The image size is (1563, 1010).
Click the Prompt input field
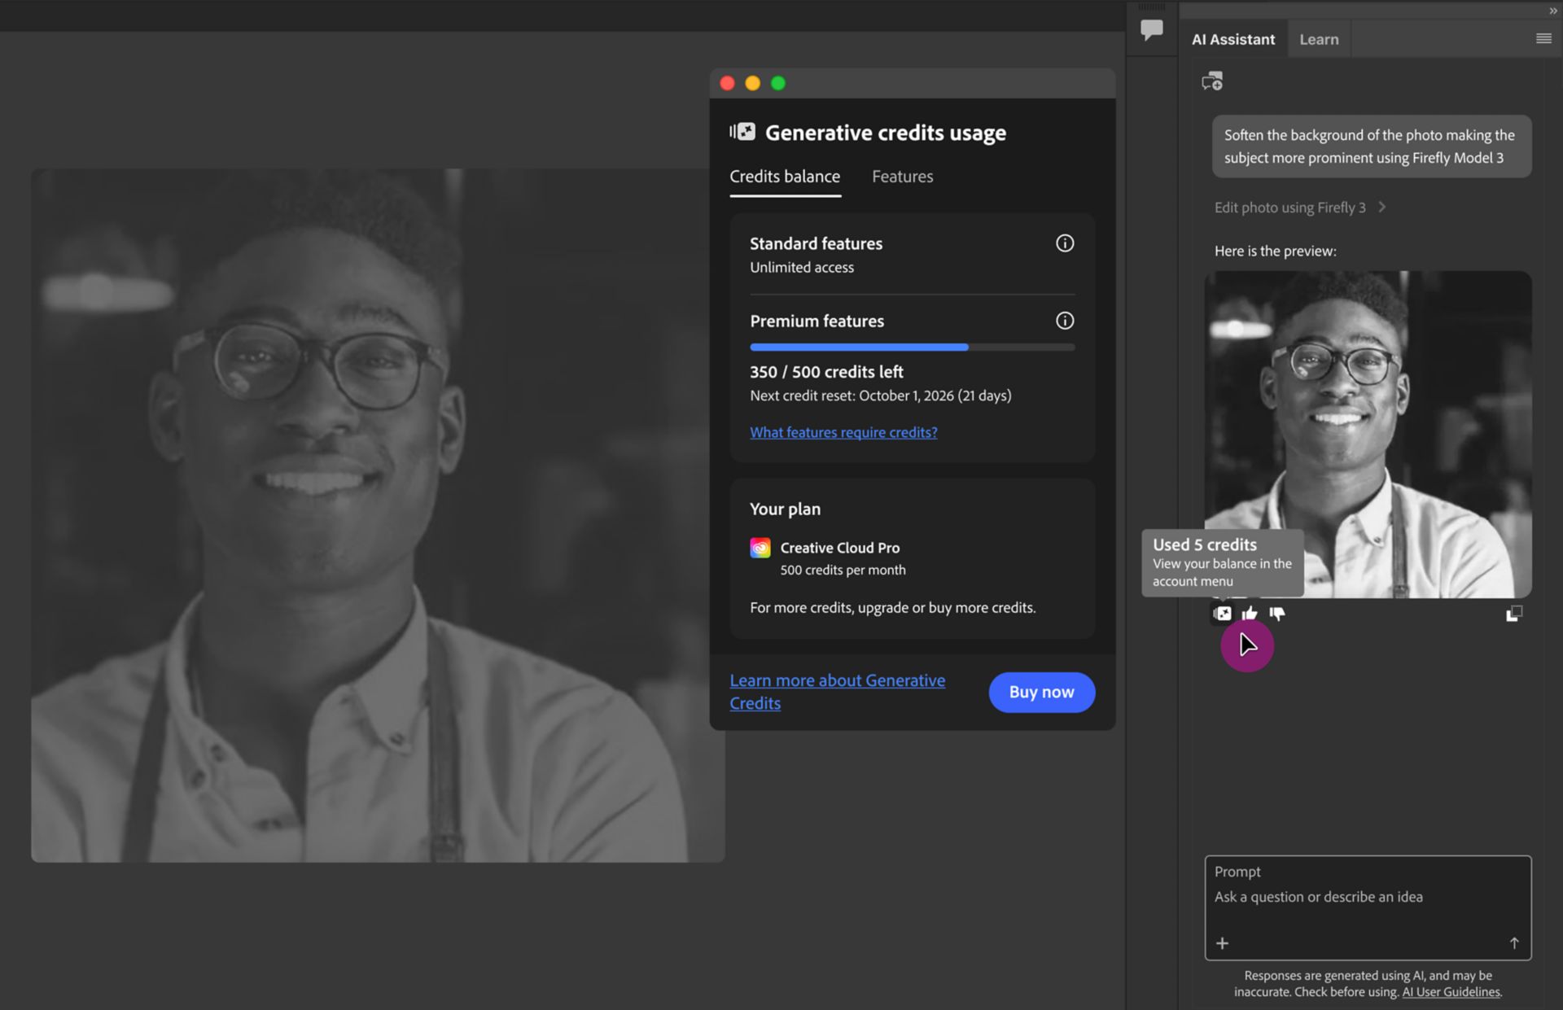click(1368, 907)
